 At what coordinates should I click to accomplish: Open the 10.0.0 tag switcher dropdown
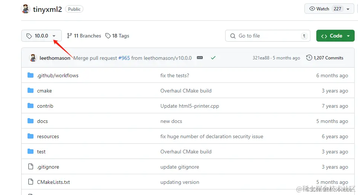(41, 36)
